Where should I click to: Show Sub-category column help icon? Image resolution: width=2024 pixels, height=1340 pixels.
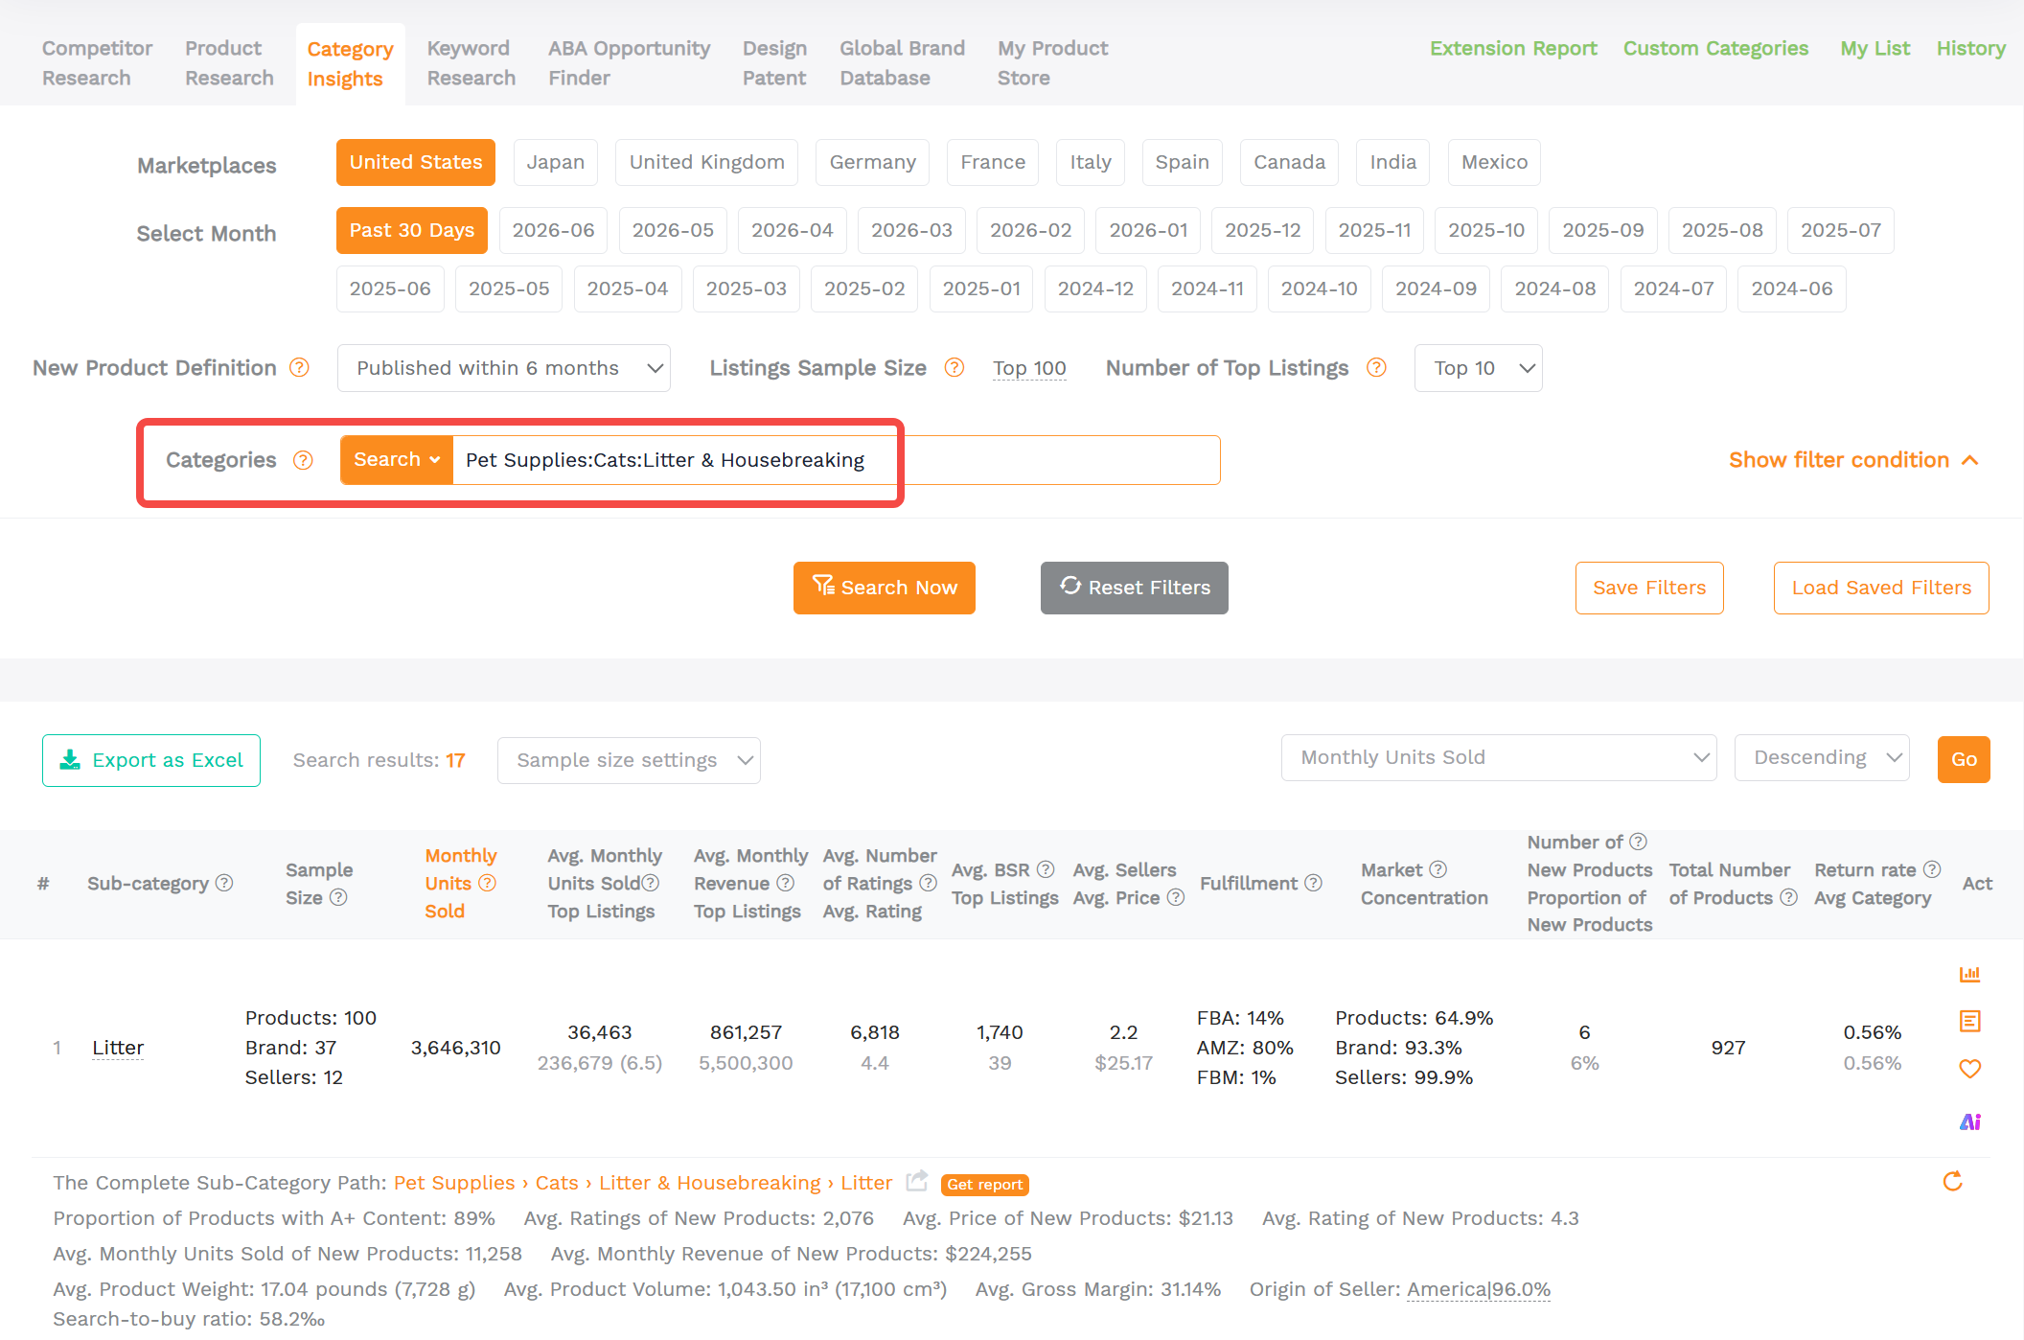224,883
